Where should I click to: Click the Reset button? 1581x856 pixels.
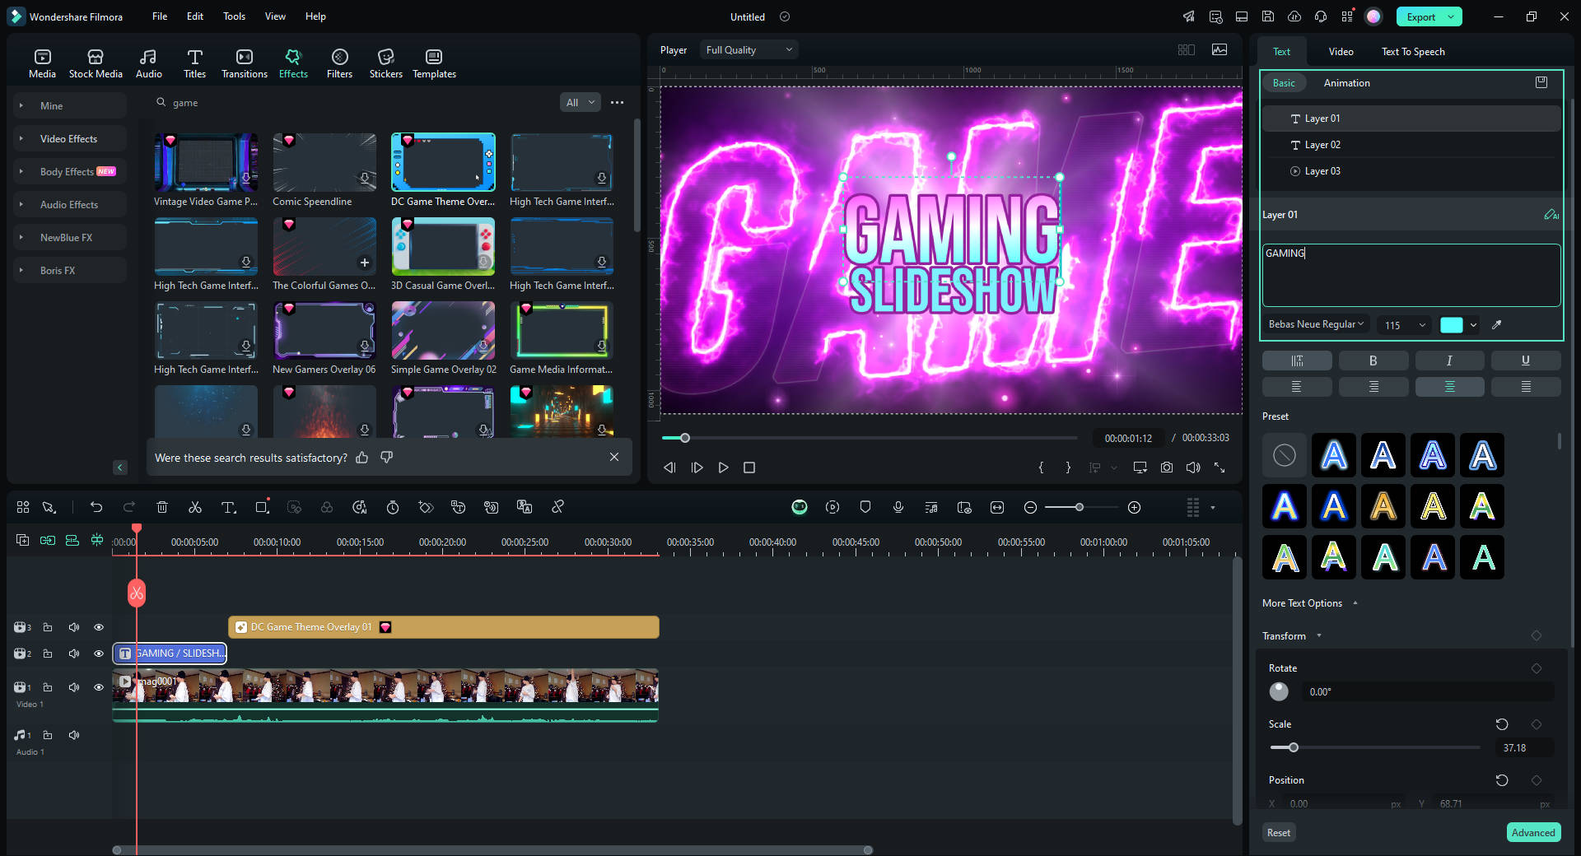[x=1279, y=832]
